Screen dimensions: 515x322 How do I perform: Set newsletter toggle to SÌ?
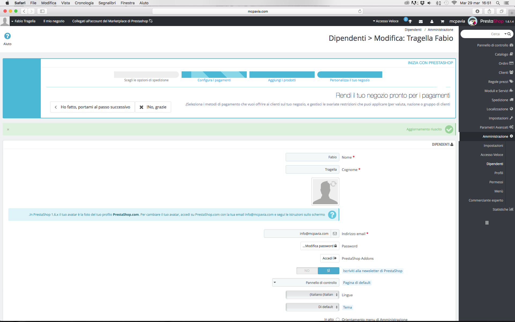coord(328,271)
